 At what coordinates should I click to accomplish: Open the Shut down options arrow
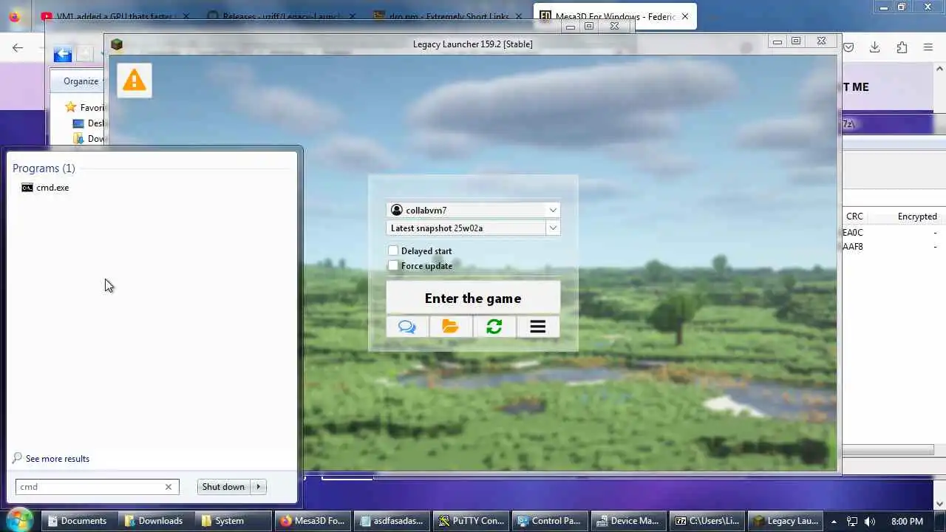tap(259, 487)
